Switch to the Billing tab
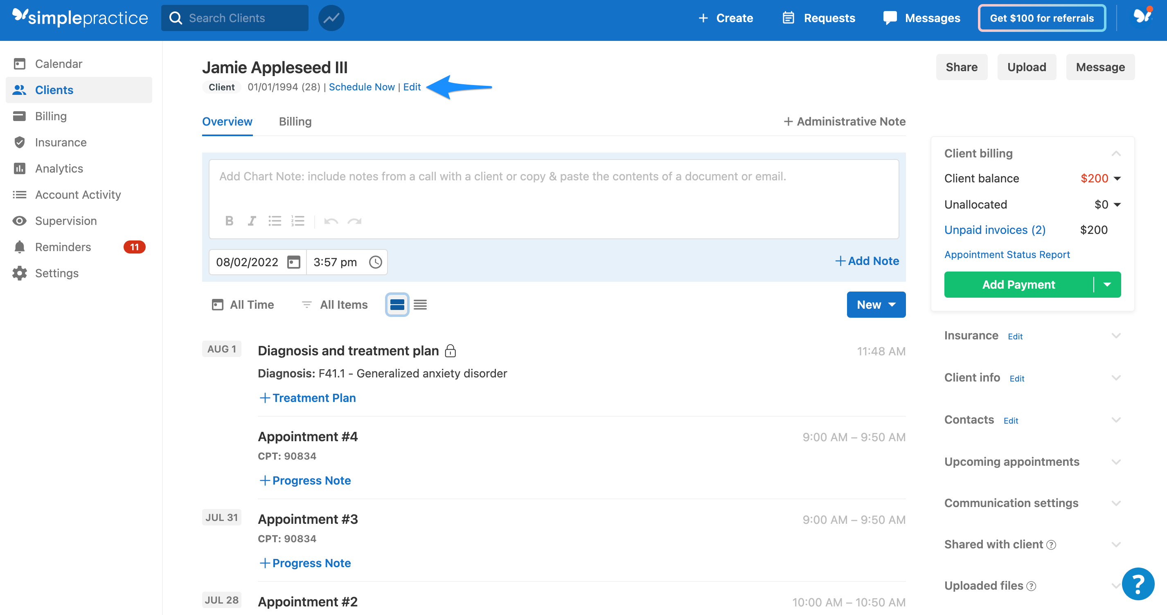Image resolution: width=1167 pixels, height=615 pixels. click(294, 121)
